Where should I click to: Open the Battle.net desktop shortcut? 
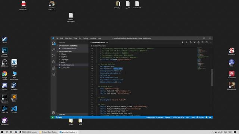click(x=4, y=109)
